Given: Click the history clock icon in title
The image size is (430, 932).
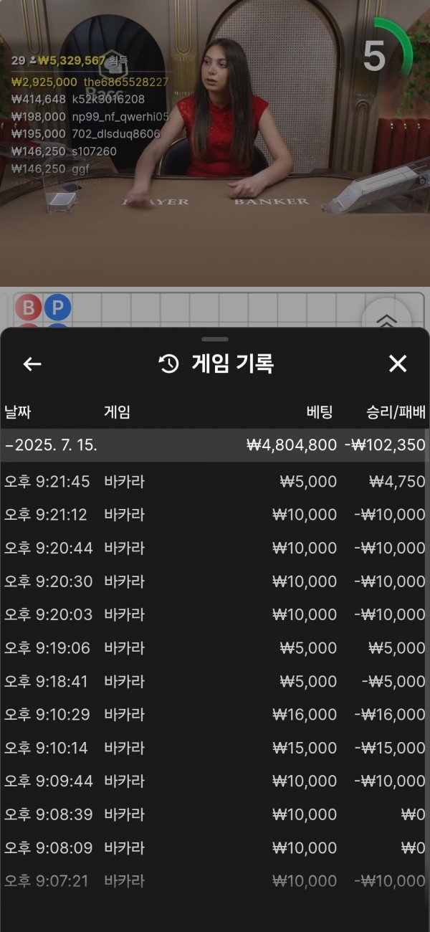Looking at the screenshot, I should pos(168,364).
